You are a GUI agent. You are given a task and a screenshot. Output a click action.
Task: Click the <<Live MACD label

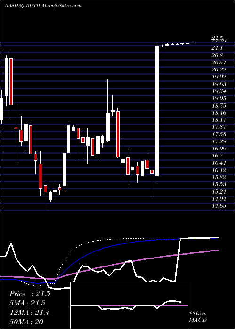(198, 317)
